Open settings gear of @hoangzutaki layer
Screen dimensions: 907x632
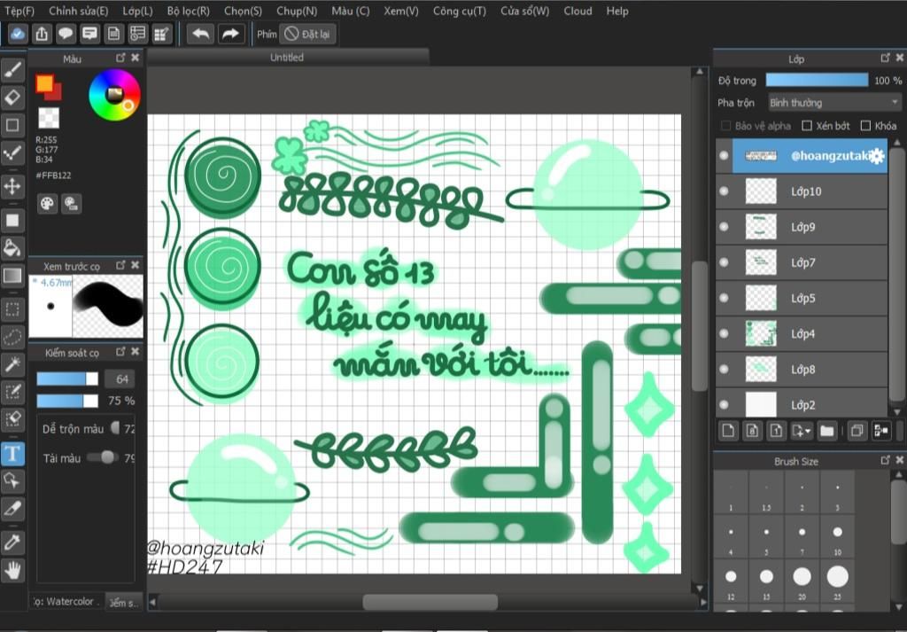877,156
